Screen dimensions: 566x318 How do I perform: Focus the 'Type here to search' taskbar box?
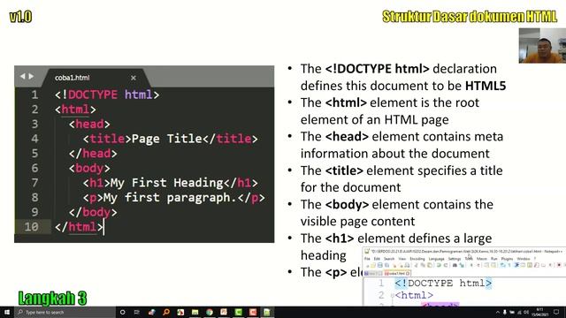(65, 312)
